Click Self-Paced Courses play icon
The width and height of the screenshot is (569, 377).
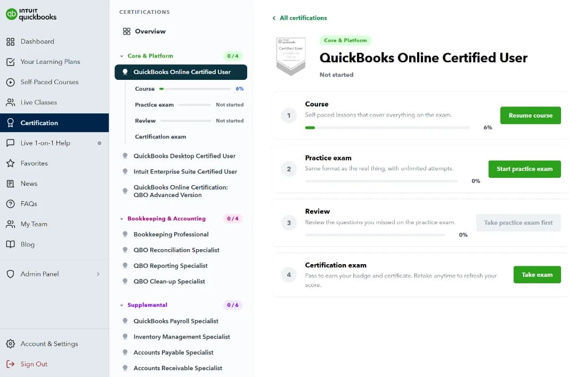pyautogui.click(x=11, y=83)
